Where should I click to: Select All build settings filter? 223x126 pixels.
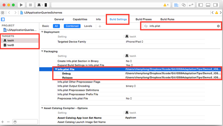(x=56, y=26)
